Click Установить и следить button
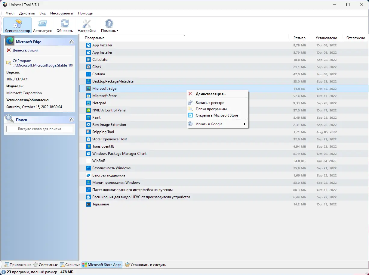This screenshot has height=275, width=369. click(x=146, y=265)
